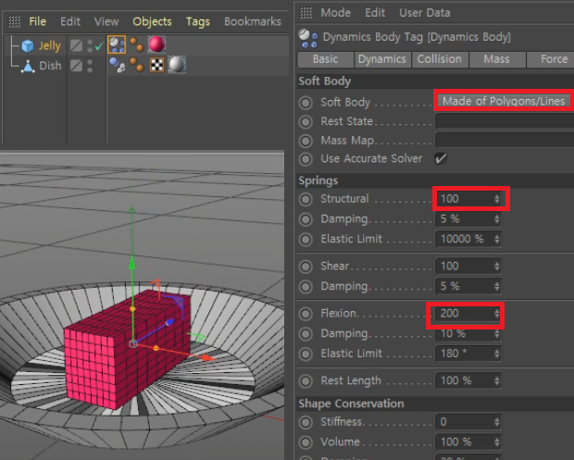The height and width of the screenshot is (460, 574).
Task: Click the blue Z-axis arrow handle in viewport
Action: 169,323
